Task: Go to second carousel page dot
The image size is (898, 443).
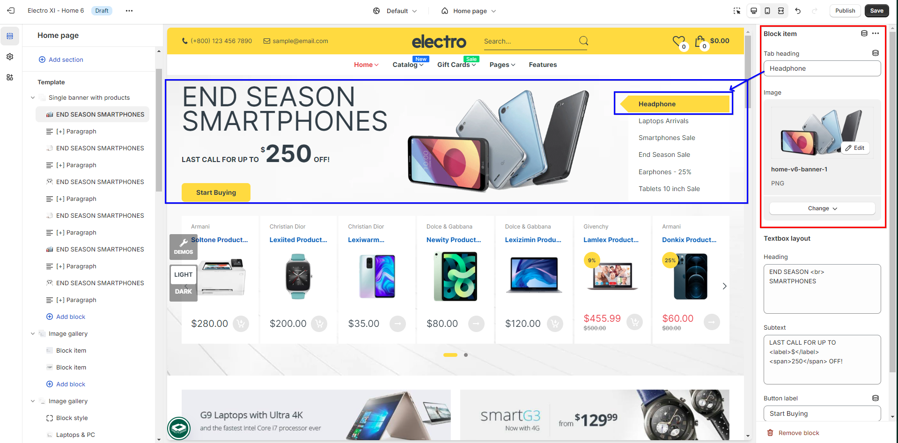Action: point(466,355)
